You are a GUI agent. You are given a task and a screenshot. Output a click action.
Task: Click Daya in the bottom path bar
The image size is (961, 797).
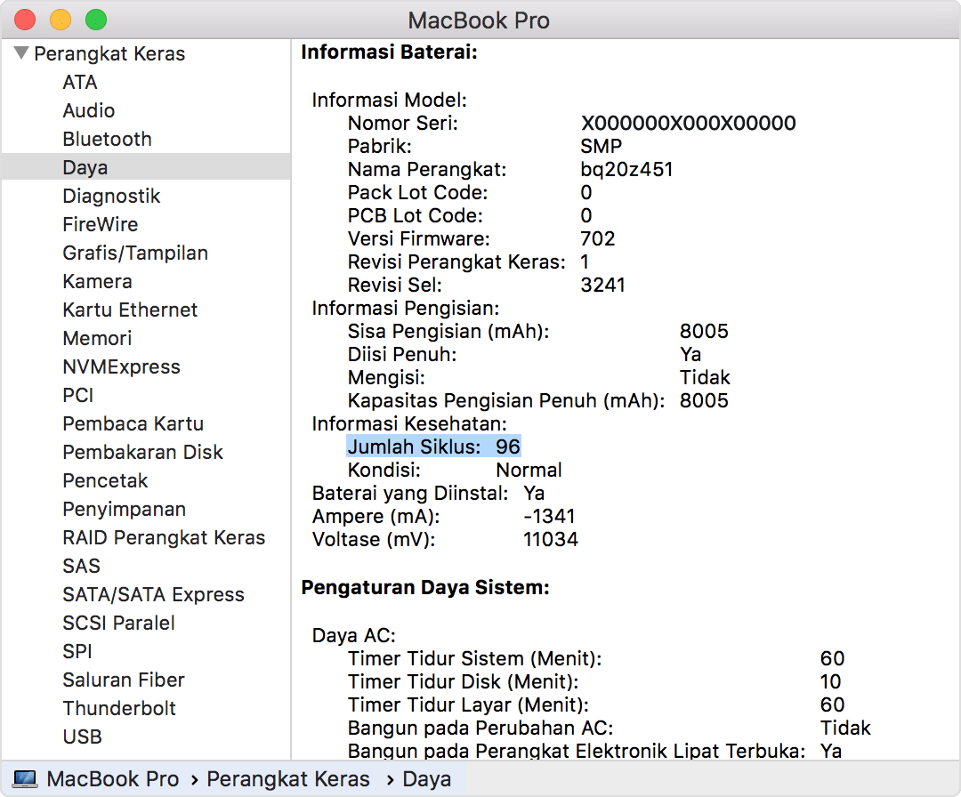426,779
